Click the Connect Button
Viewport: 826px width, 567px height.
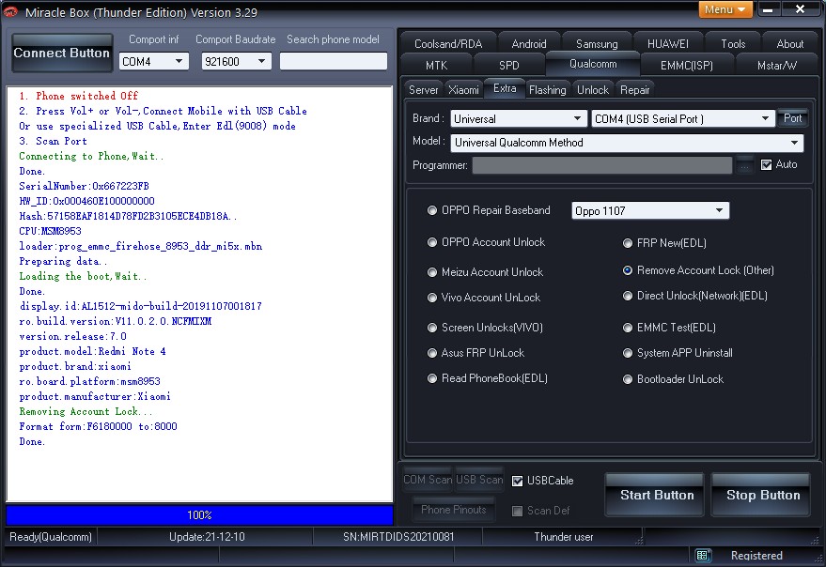click(62, 54)
